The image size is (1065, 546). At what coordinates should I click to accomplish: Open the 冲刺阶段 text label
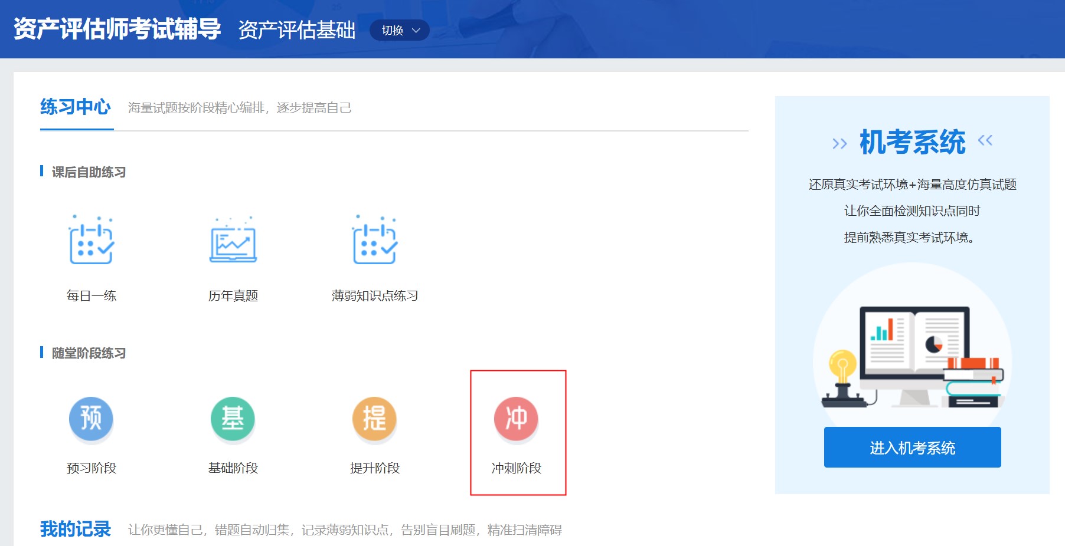tap(517, 468)
